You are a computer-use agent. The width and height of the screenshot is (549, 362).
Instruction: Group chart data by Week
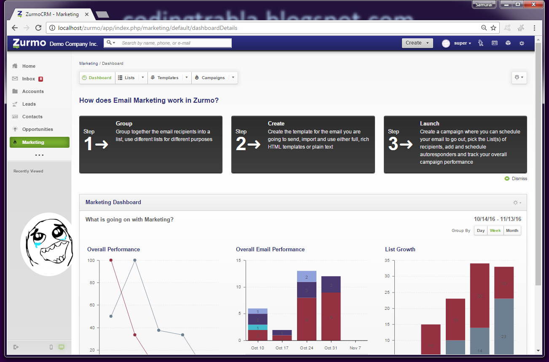[x=495, y=231]
